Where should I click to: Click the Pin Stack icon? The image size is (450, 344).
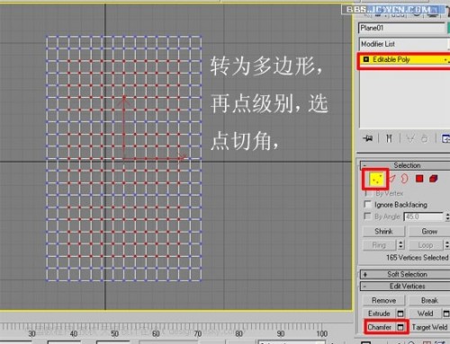(x=368, y=138)
